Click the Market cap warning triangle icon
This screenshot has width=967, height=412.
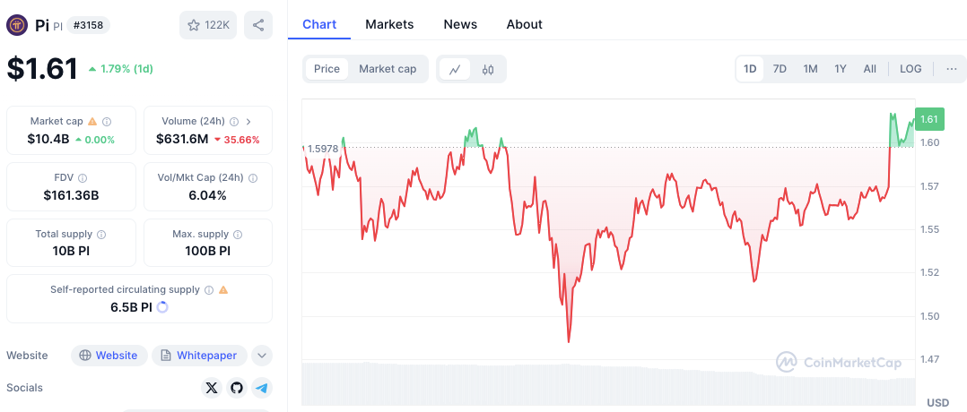(92, 121)
